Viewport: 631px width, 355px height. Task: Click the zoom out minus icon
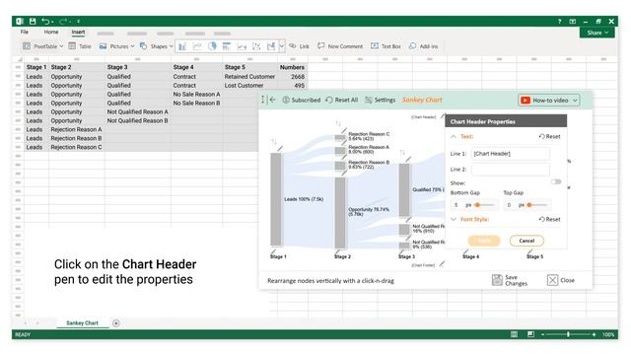click(543, 334)
